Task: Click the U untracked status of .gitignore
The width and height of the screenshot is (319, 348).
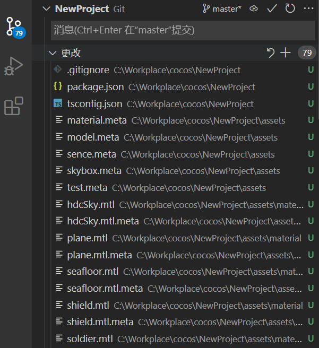Action: 311,69
